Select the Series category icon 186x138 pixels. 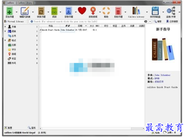pyautogui.click(x=9, y=36)
